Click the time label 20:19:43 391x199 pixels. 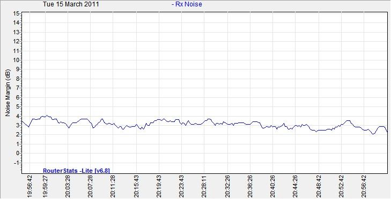pyautogui.click(x=159, y=186)
